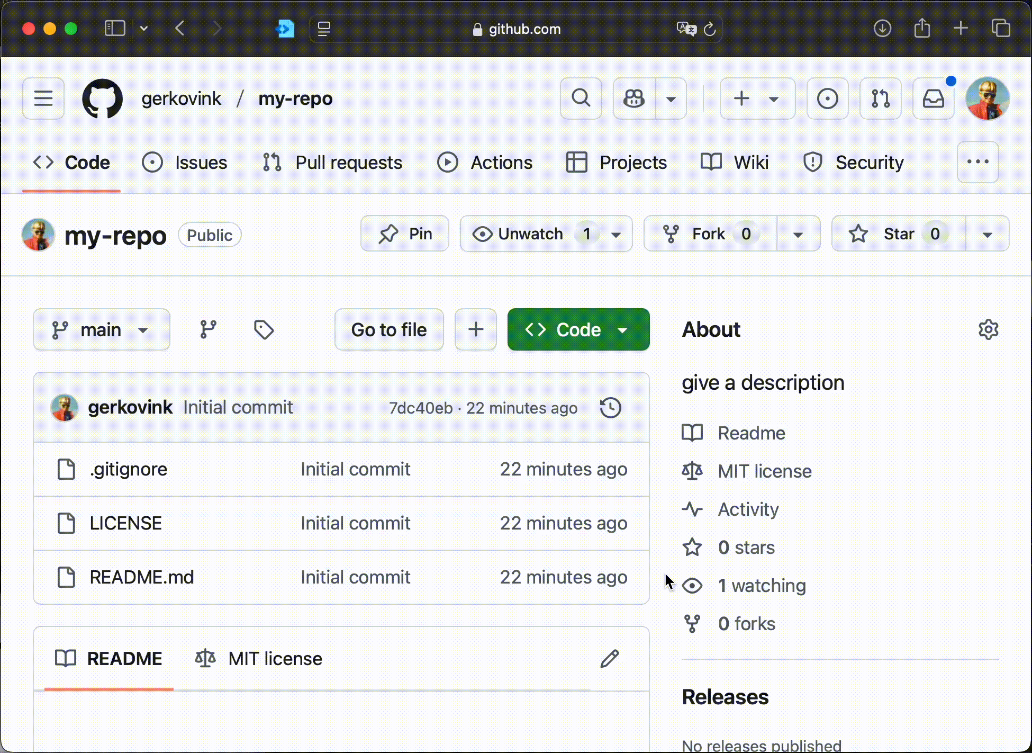Viewport: 1032px width, 753px height.
Task: Open Safari downloads icon
Action: click(882, 29)
